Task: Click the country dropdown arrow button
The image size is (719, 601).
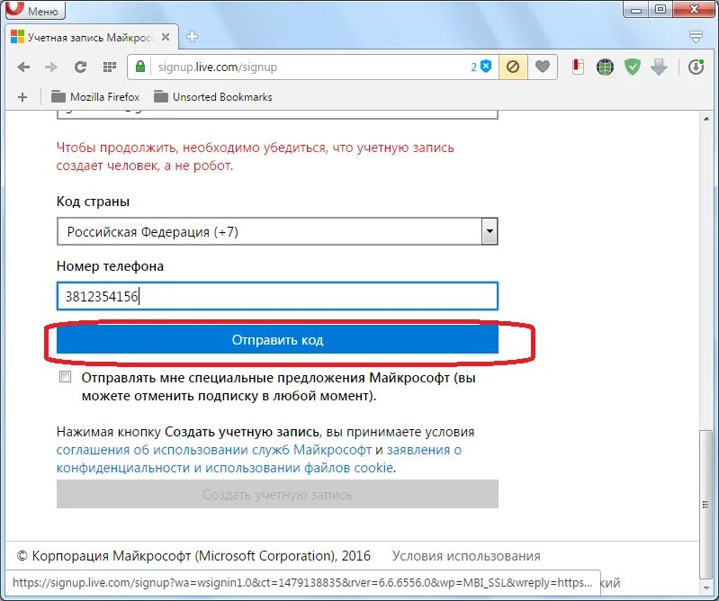Action: point(490,231)
